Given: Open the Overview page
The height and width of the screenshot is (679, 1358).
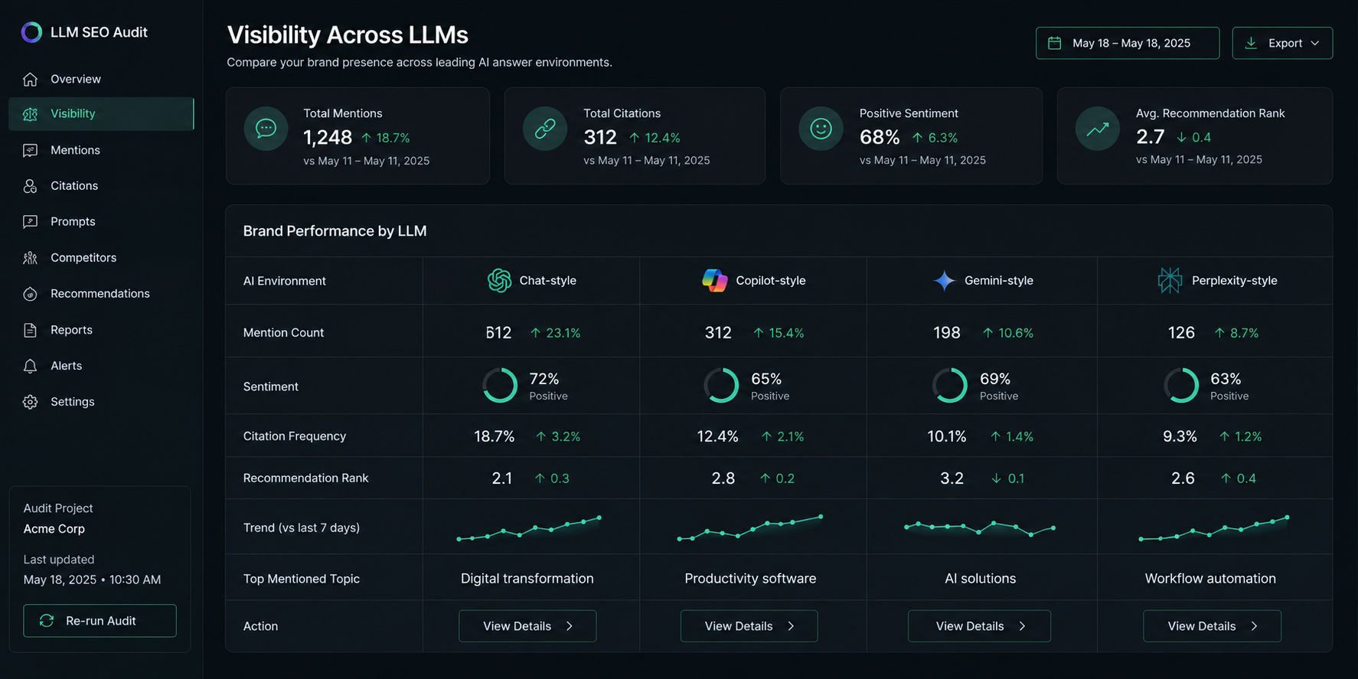Looking at the screenshot, I should [x=101, y=79].
